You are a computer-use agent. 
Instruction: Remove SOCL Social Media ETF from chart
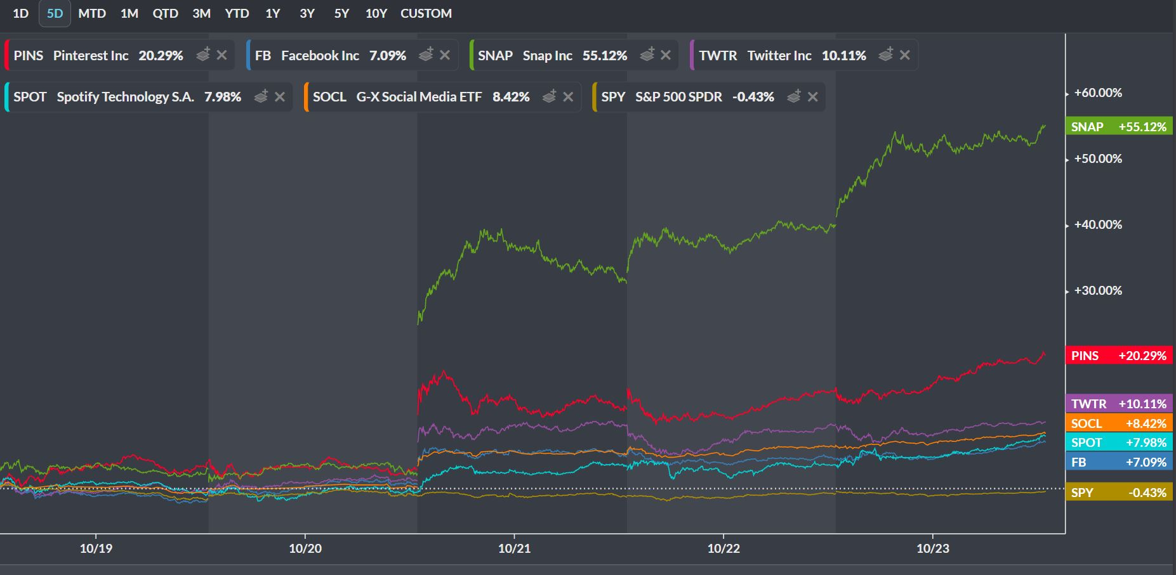568,96
